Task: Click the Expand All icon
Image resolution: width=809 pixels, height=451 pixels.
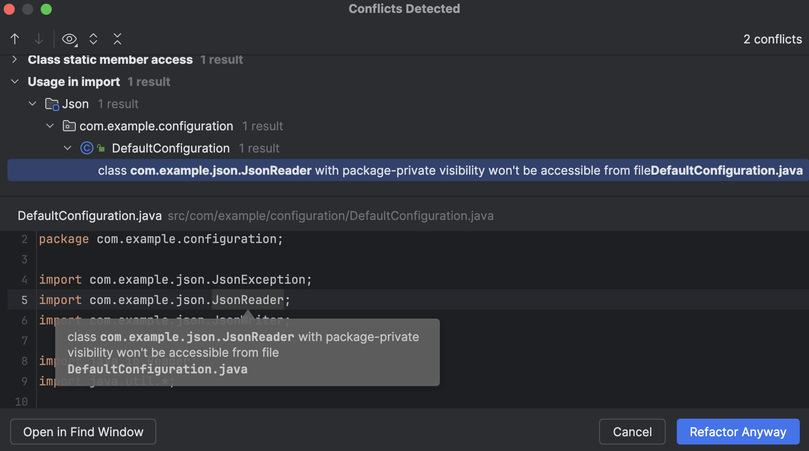Action: click(x=93, y=39)
